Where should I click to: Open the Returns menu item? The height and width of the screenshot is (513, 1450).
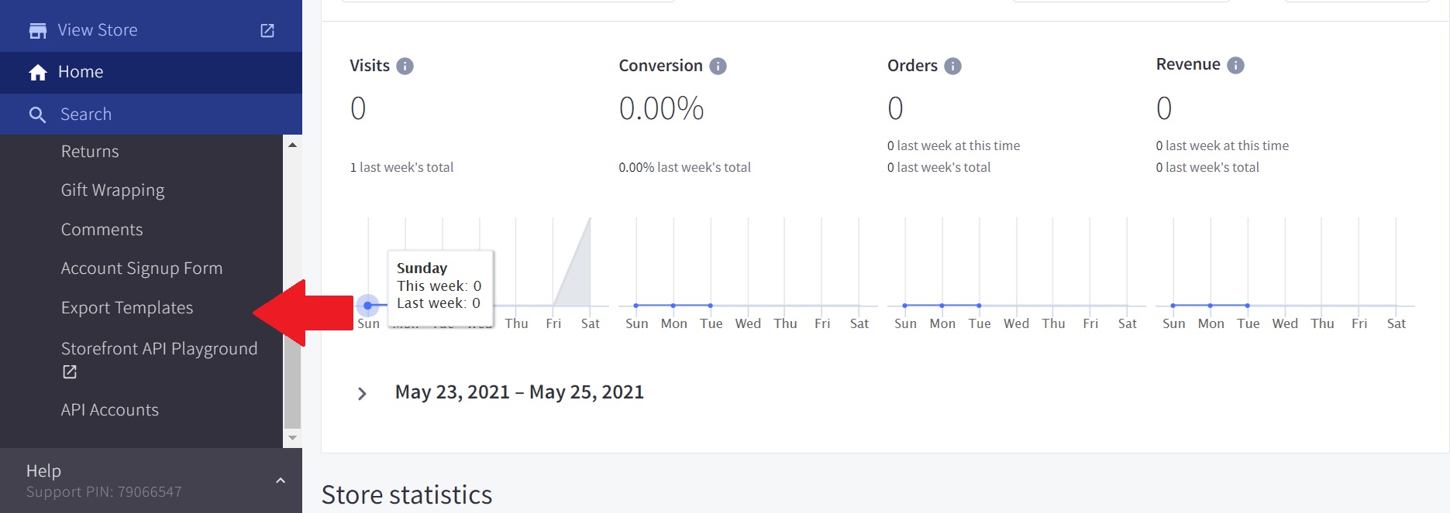(x=90, y=152)
